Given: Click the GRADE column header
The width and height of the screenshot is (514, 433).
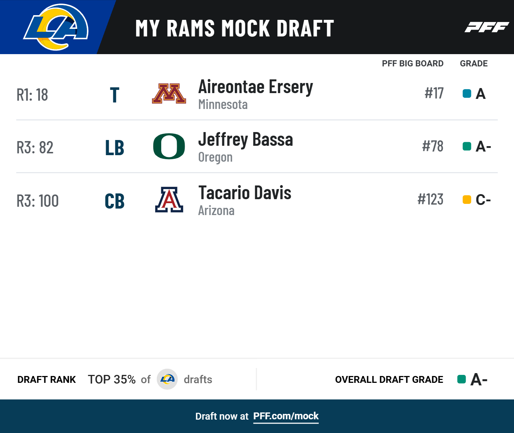Looking at the screenshot, I should point(474,64).
